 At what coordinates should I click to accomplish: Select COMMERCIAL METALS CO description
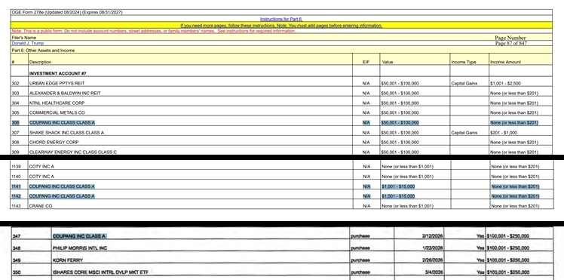57,112
